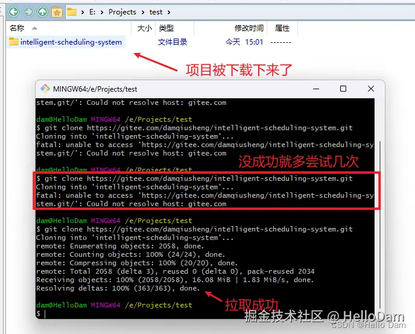Select the intelligent-scheduling-system folder name
This screenshot has height=334, width=415.
coord(71,42)
